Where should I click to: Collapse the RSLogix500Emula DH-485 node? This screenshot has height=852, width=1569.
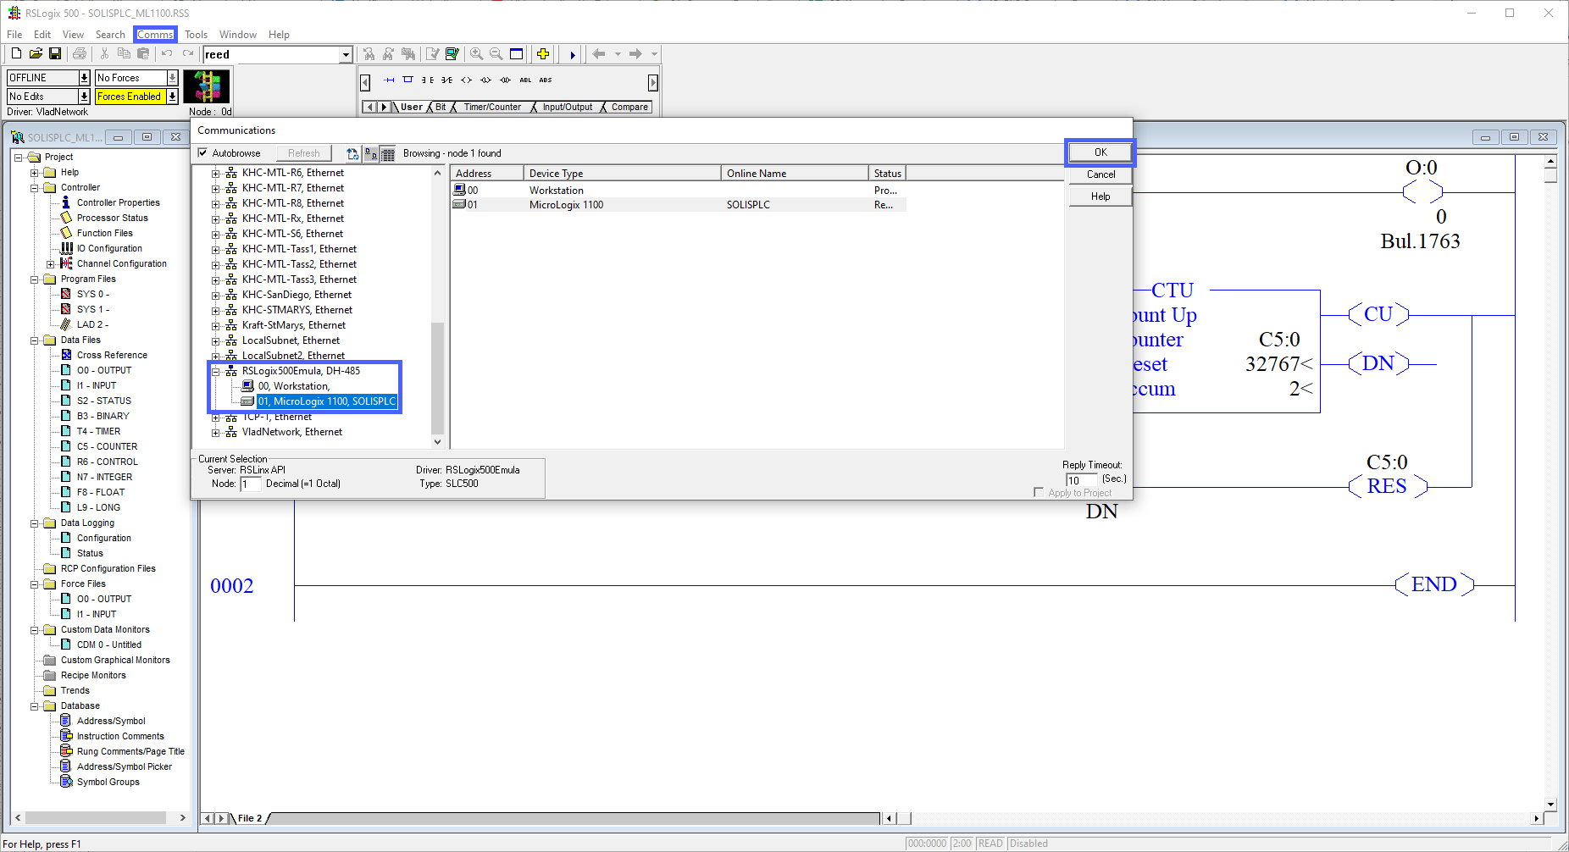(x=217, y=370)
